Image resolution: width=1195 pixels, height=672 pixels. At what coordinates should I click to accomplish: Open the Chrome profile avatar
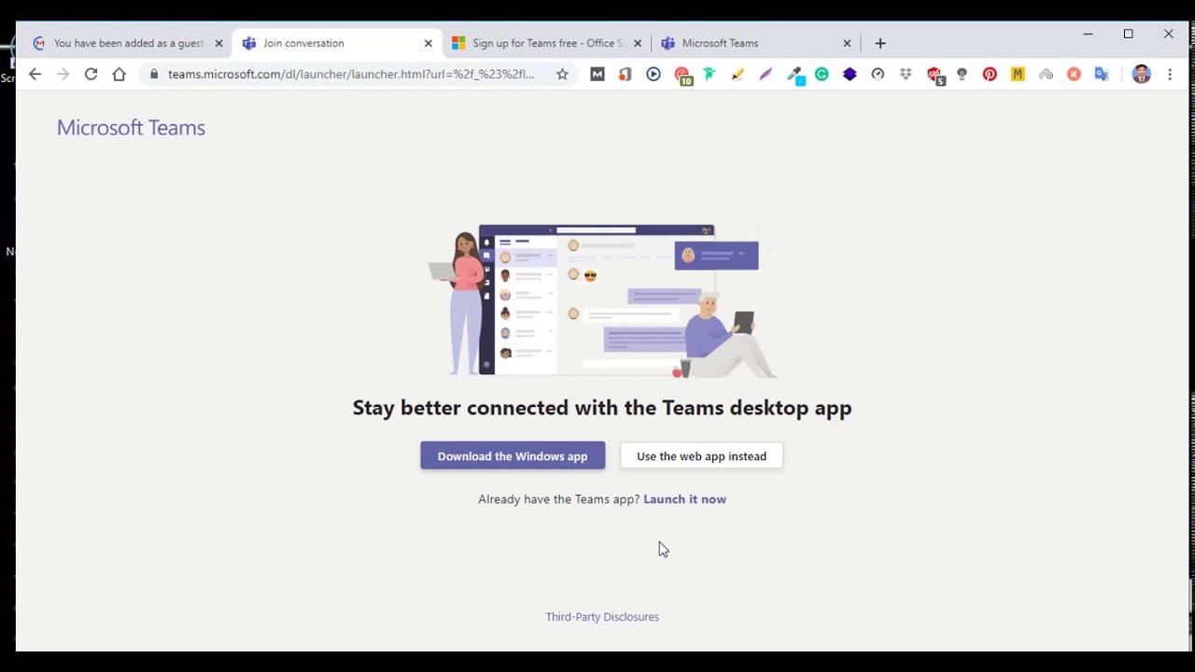click(1141, 74)
